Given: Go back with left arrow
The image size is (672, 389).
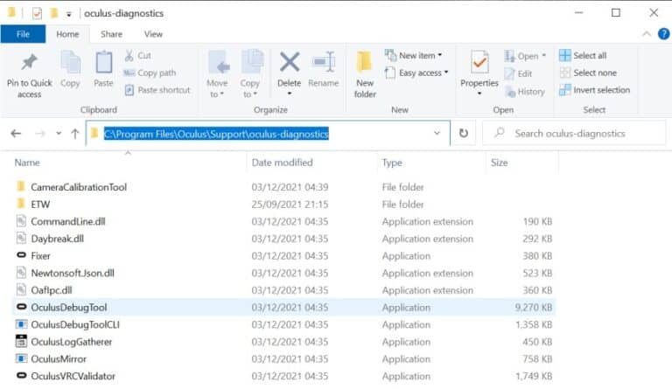Looking at the screenshot, I should (x=16, y=134).
